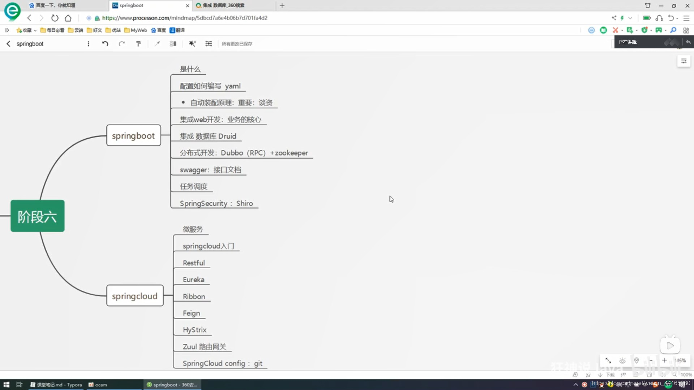Image resolution: width=694 pixels, height=390 pixels.
Task: Go back using arrow beside springboot title
Action: coord(8,44)
